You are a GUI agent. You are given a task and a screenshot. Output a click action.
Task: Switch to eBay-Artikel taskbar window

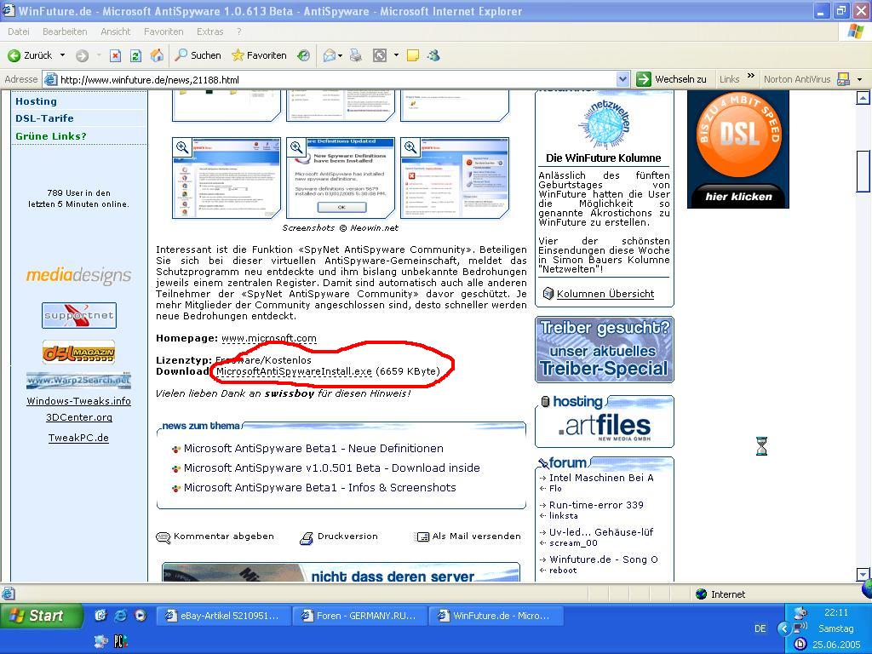222,616
